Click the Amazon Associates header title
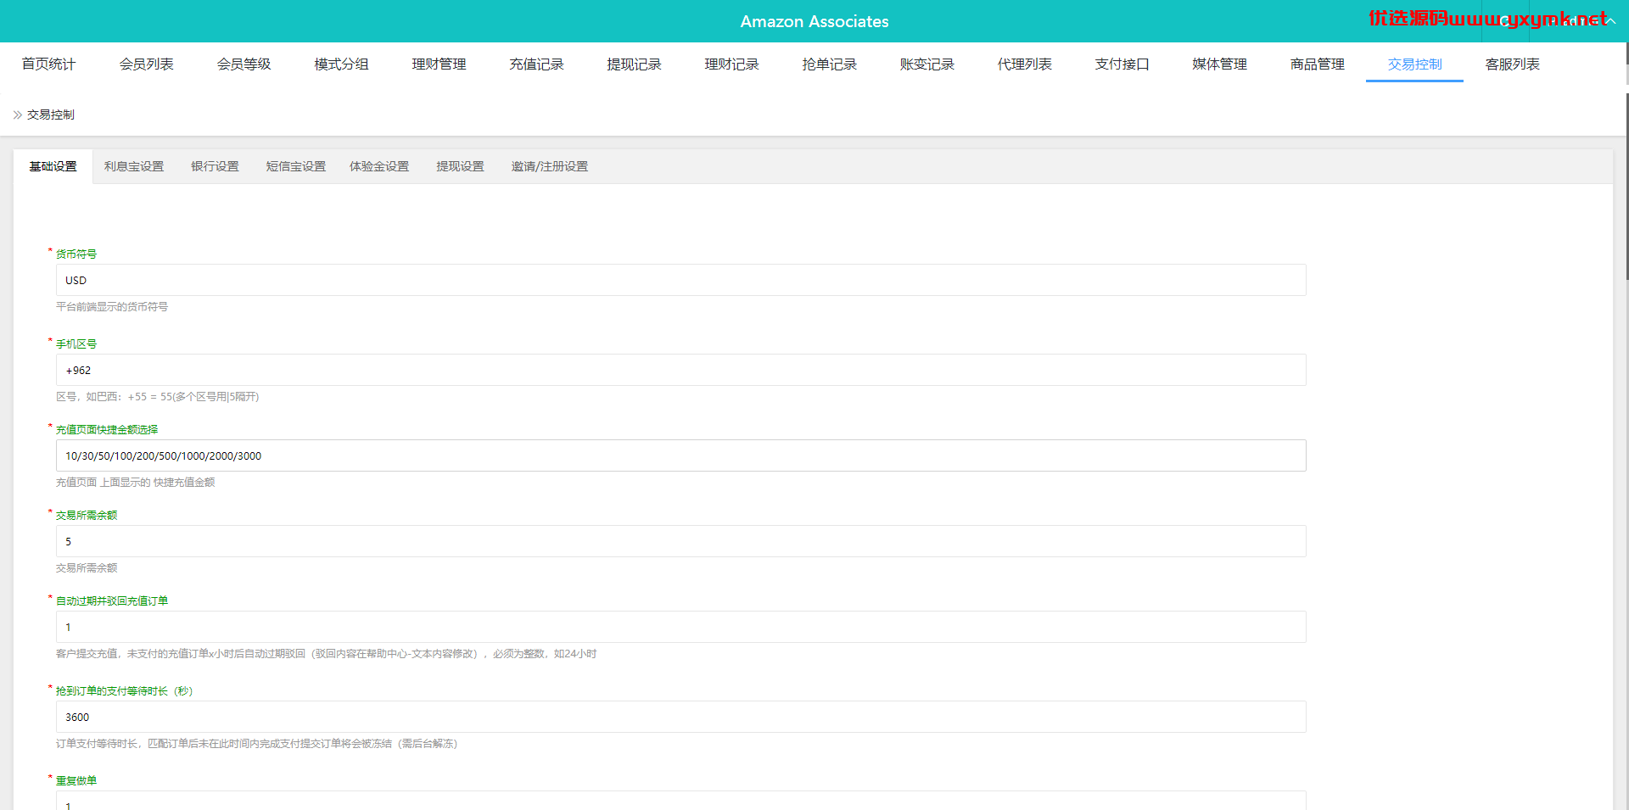 (x=814, y=21)
